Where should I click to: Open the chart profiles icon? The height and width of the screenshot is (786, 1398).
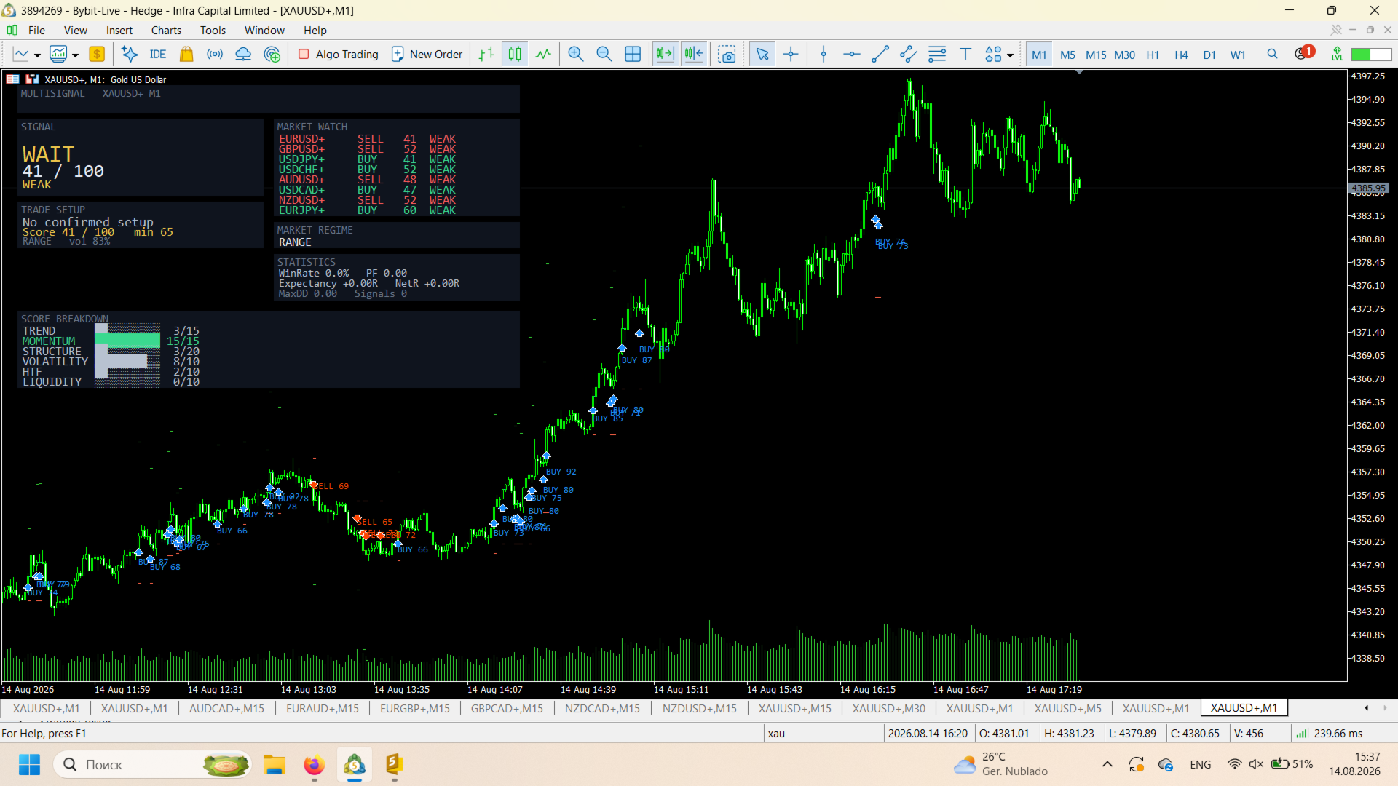tap(58, 54)
